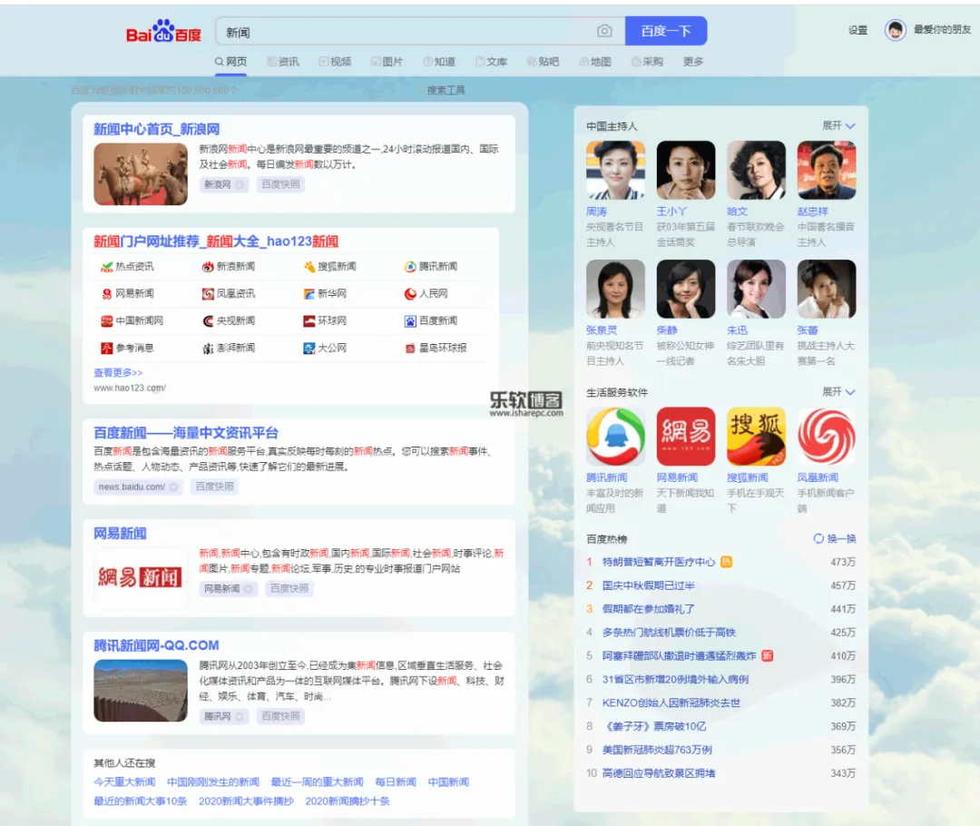Click the 腾讯新闻 app icon
Screen dimensions: 980x826
(615, 437)
